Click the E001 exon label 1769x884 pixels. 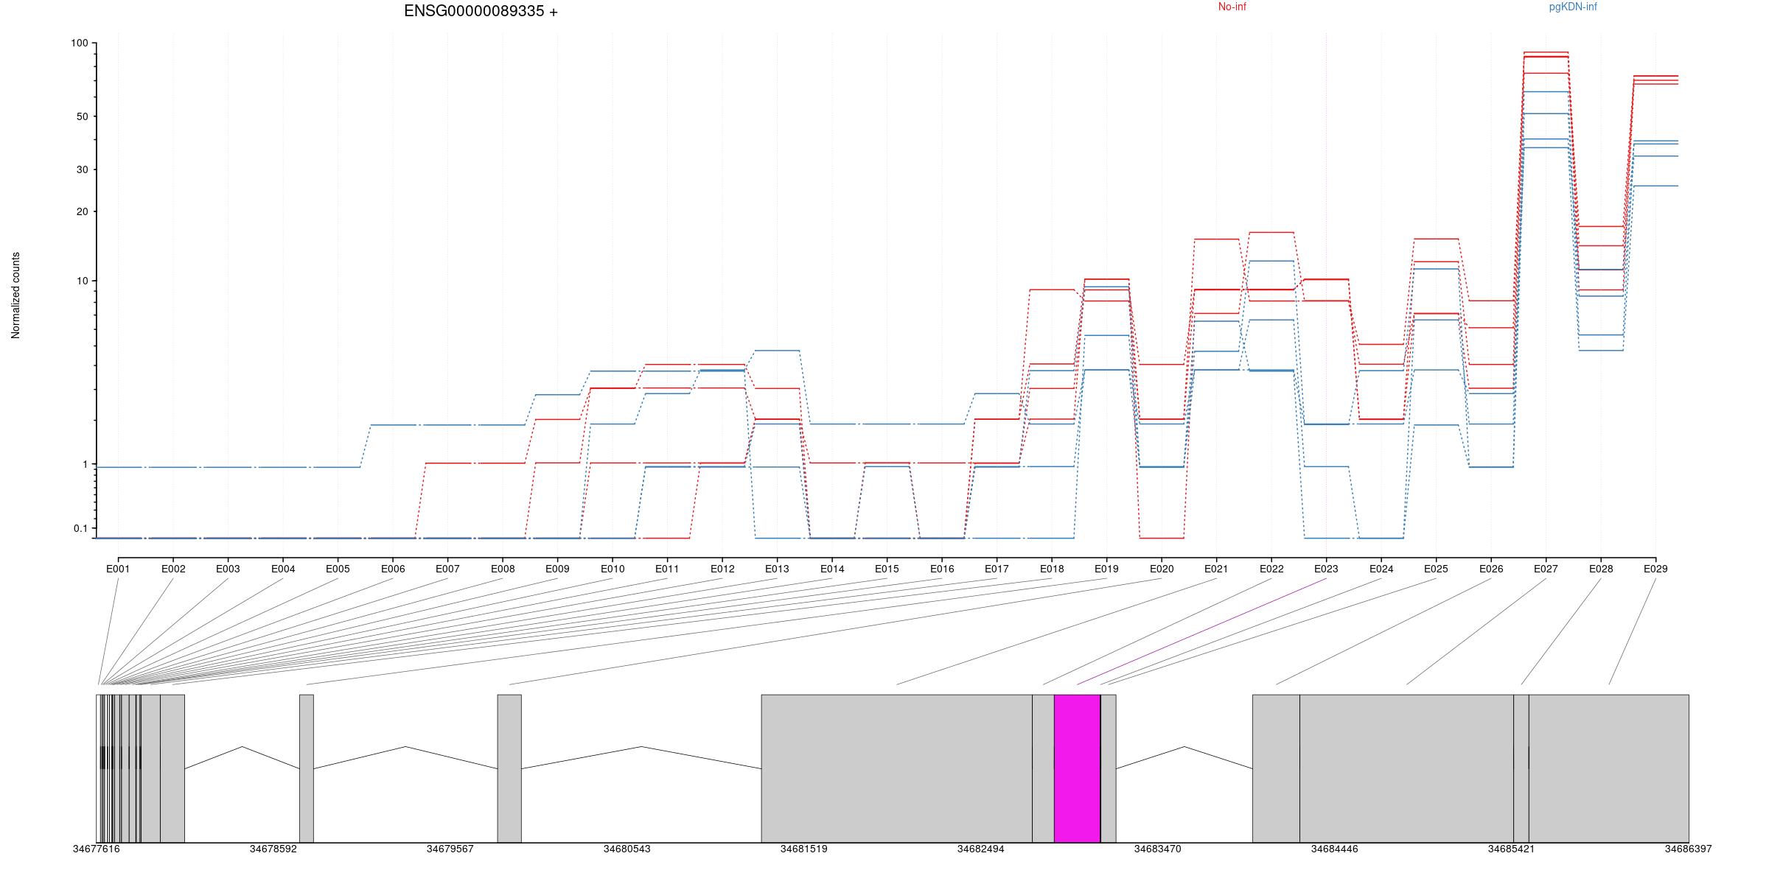(118, 569)
